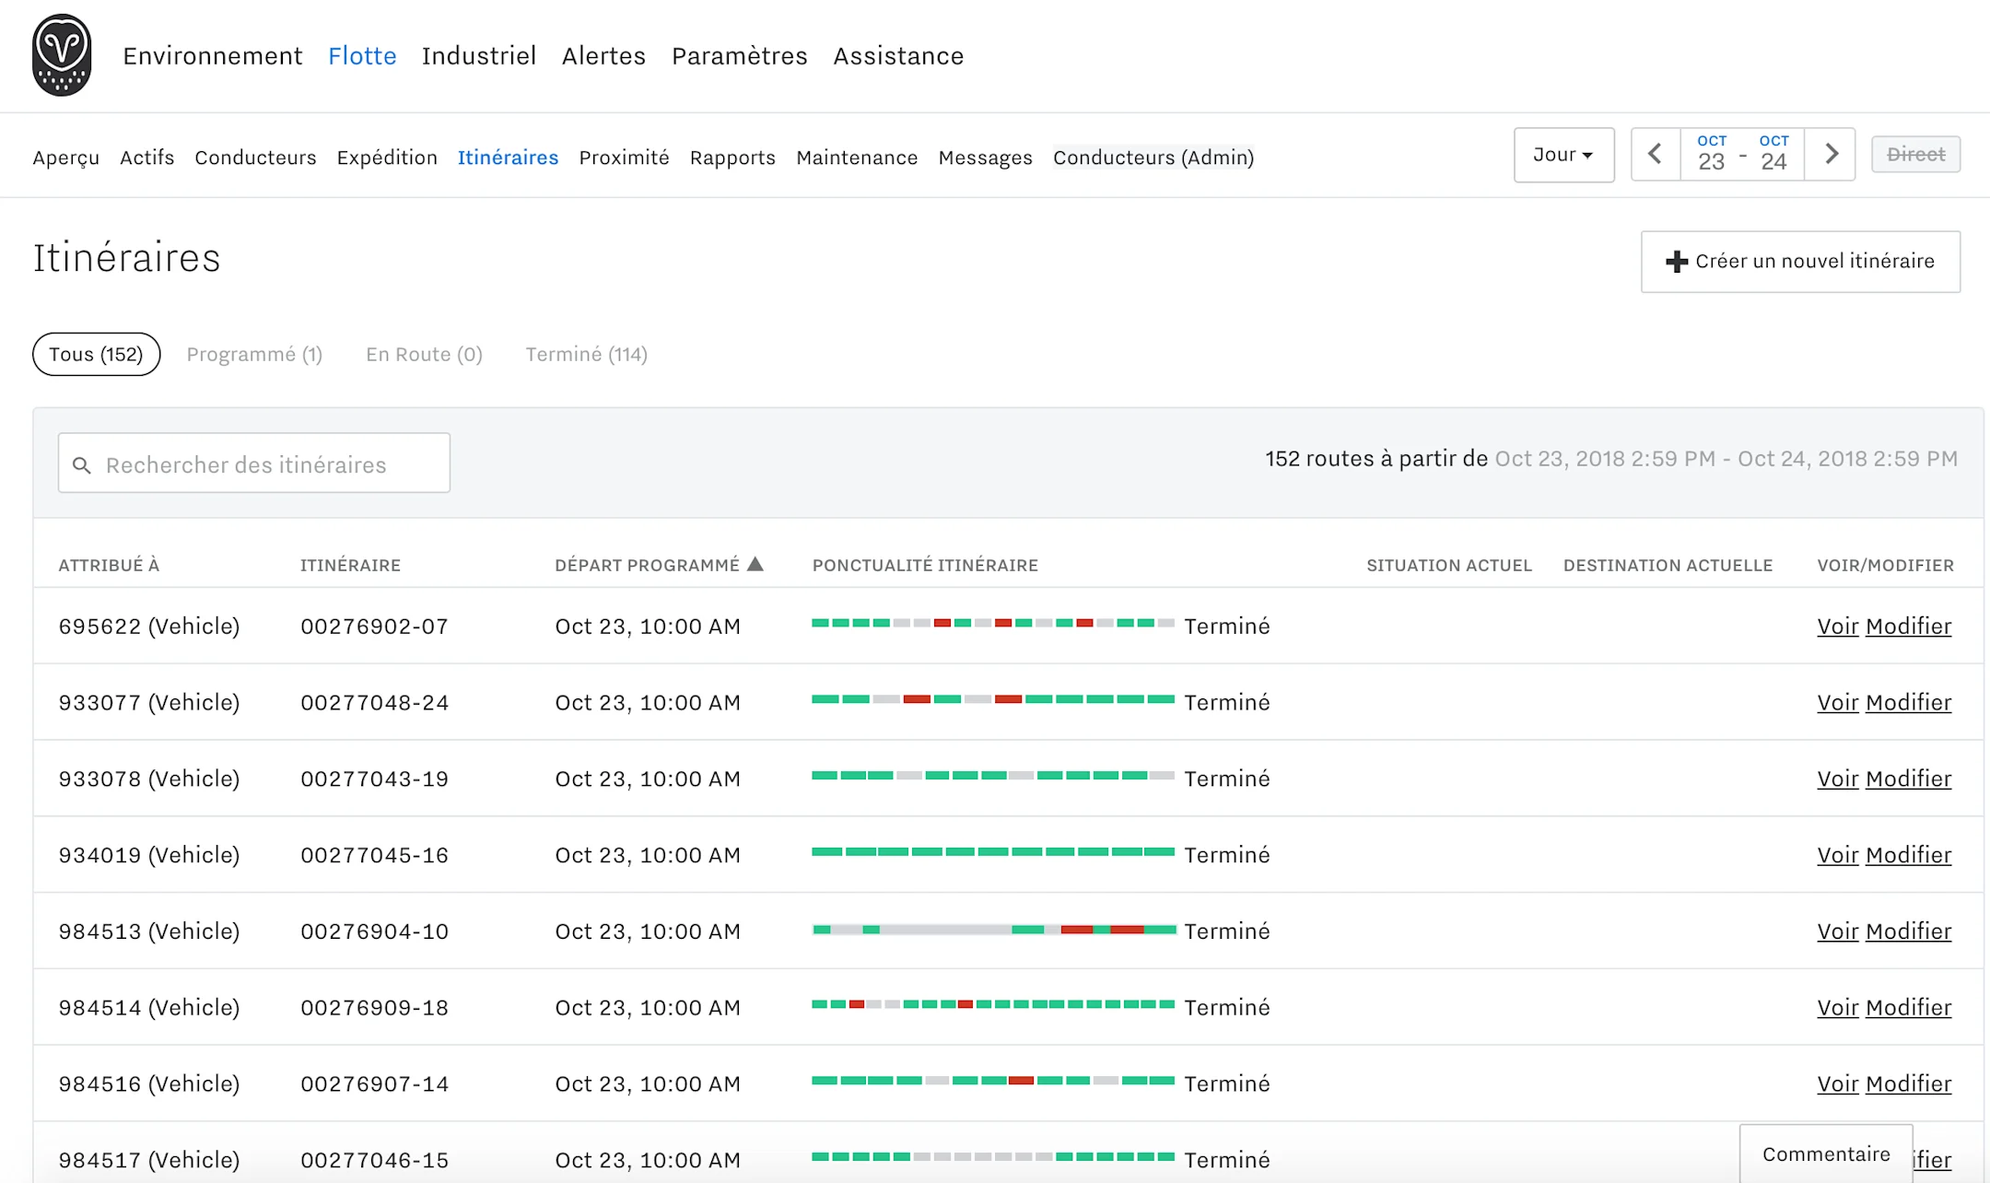
Task: Filter by Terminé (114) routes
Action: pyautogui.click(x=586, y=355)
